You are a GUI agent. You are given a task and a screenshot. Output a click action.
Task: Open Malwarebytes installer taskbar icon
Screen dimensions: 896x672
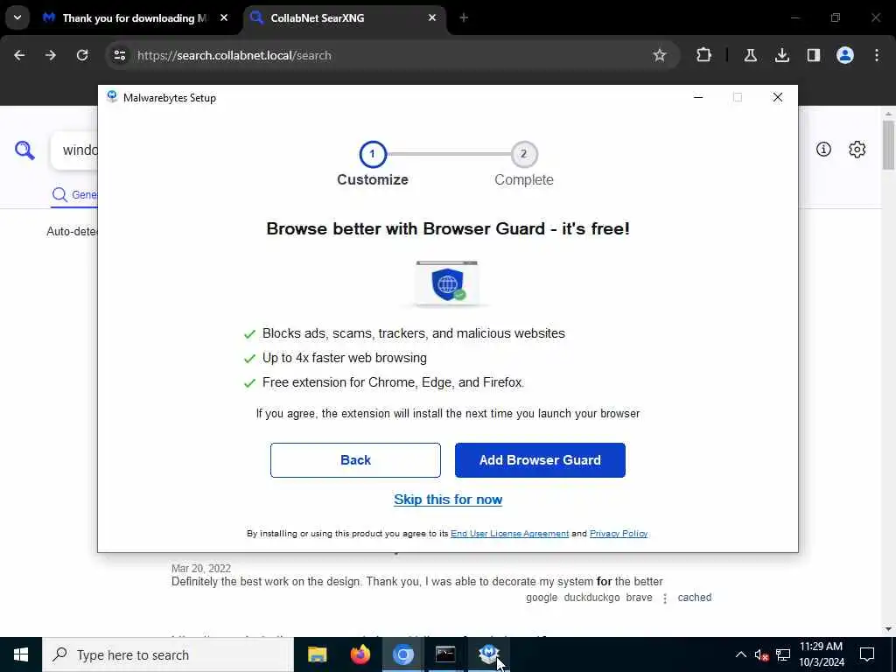[489, 654]
